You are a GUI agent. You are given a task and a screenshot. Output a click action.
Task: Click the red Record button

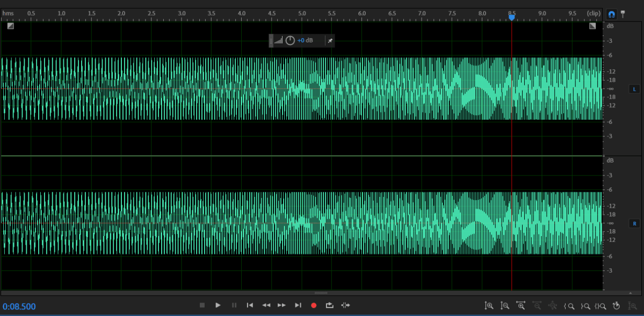tap(314, 305)
